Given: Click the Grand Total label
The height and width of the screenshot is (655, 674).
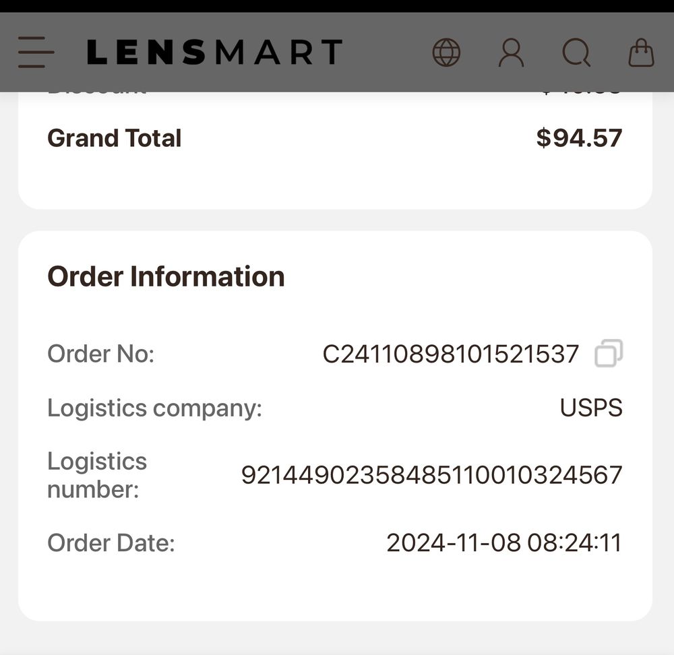Looking at the screenshot, I should [113, 138].
